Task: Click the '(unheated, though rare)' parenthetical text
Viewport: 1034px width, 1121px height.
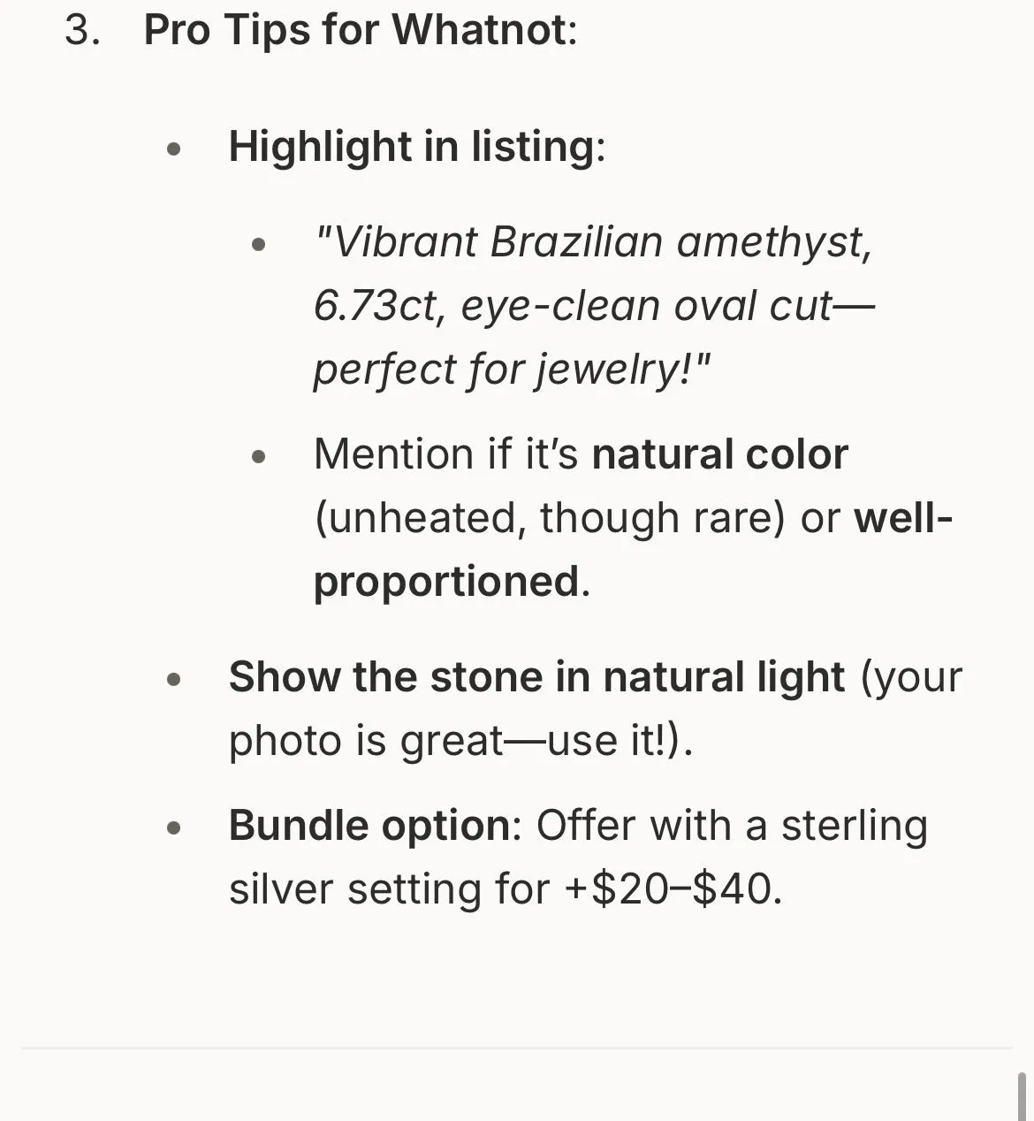Action: pyautogui.click(x=550, y=518)
